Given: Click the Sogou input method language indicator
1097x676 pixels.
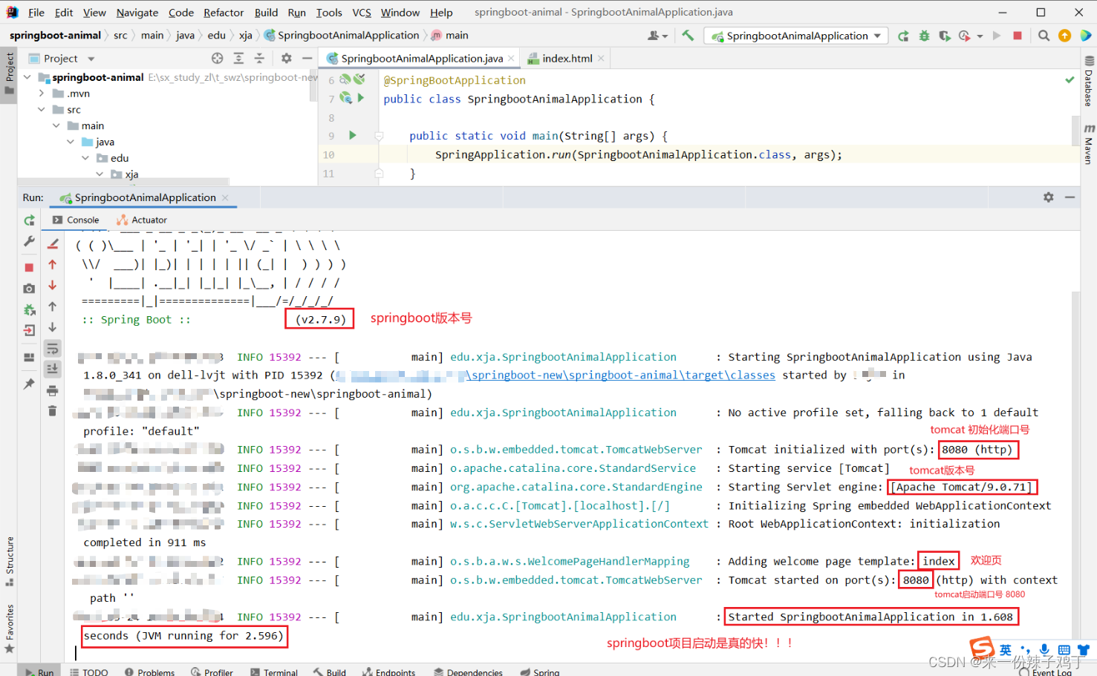Looking at the screenshot, I should [1006, 650].
